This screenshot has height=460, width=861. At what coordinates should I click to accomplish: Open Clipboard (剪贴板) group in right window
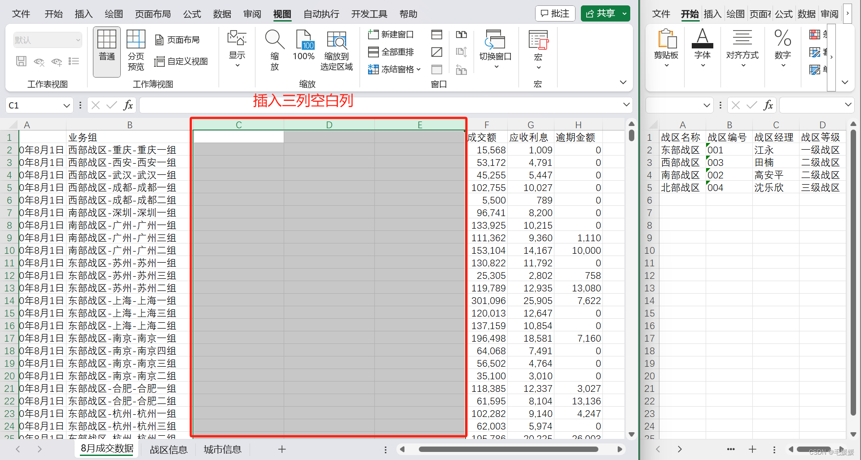666,49
